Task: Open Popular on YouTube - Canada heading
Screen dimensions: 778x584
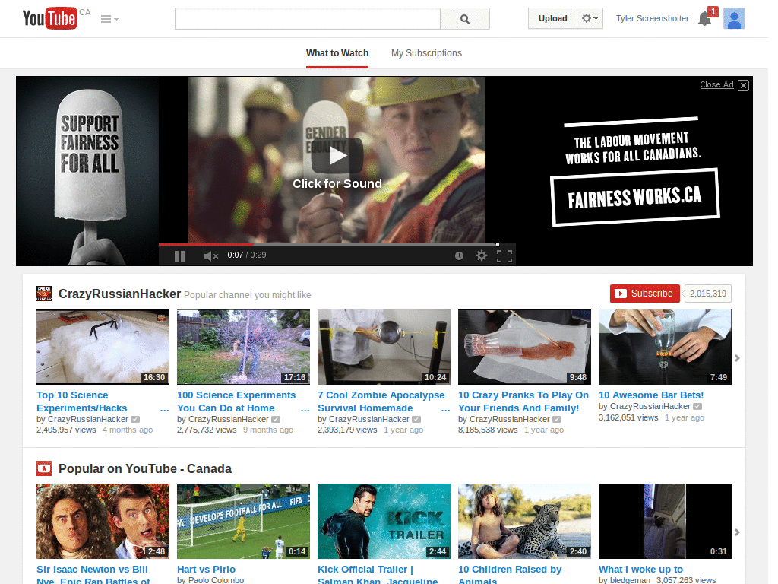Action: 145,468
